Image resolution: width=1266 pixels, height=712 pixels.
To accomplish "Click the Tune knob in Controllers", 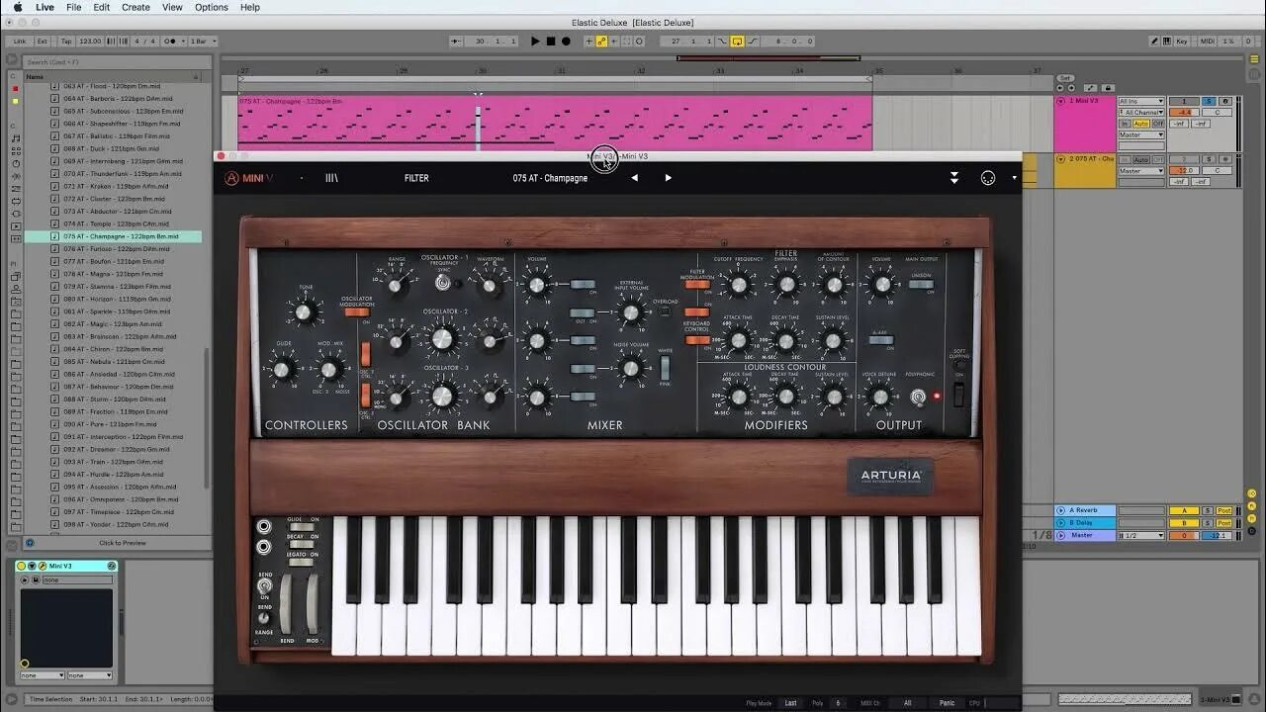I will tap(306, 312).
